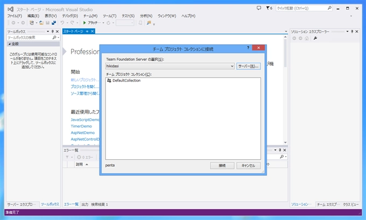Open the ツール(T) menu
This screenshot has height=220, width=366.
tap(109, 16)
